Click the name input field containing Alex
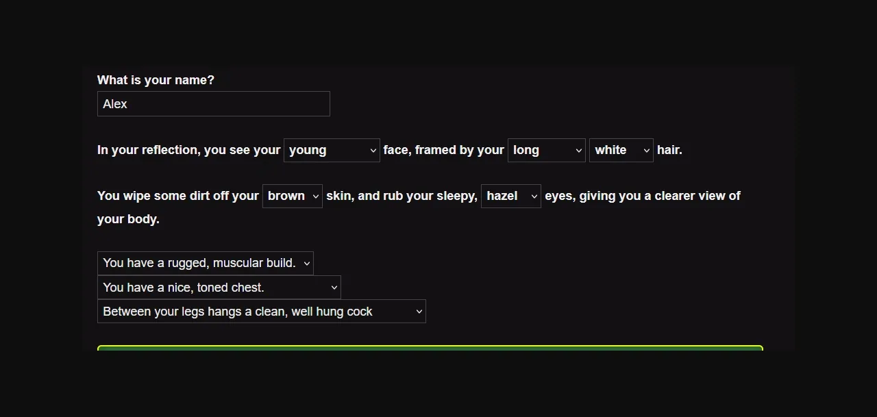Viewport: 877px width, 417px height. tap(213, 104)
